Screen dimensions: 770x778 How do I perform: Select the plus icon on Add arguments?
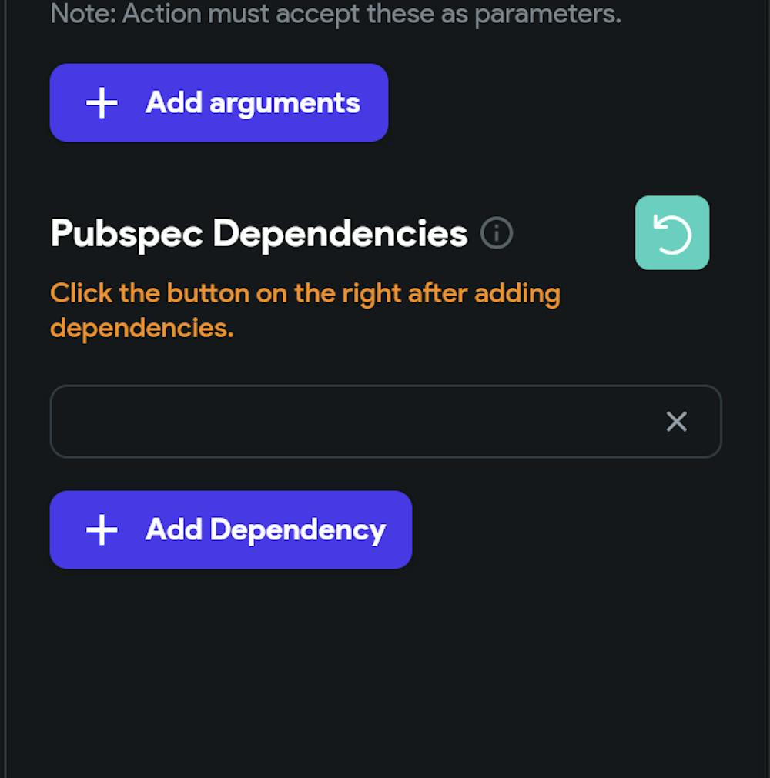[x=101, y=102]
